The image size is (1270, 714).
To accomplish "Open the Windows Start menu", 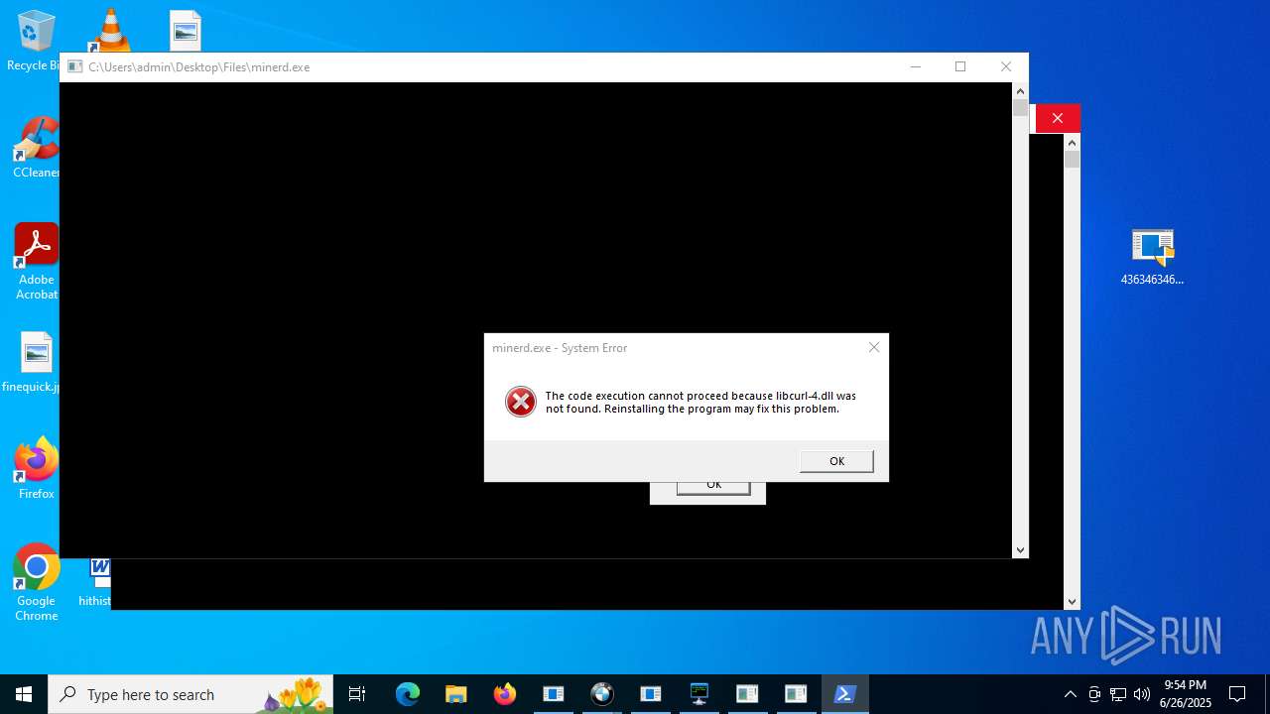I will (x=24, y=694).
